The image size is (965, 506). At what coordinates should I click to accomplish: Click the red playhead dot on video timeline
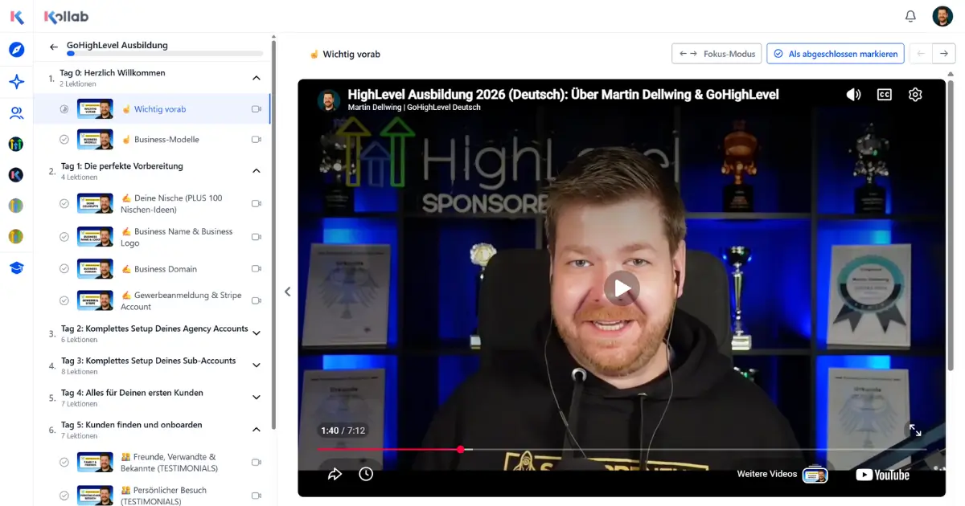pyautogui.click(x=461, y=450)
